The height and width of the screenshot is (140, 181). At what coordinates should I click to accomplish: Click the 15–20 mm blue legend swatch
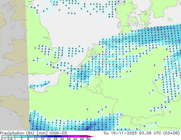45,136
